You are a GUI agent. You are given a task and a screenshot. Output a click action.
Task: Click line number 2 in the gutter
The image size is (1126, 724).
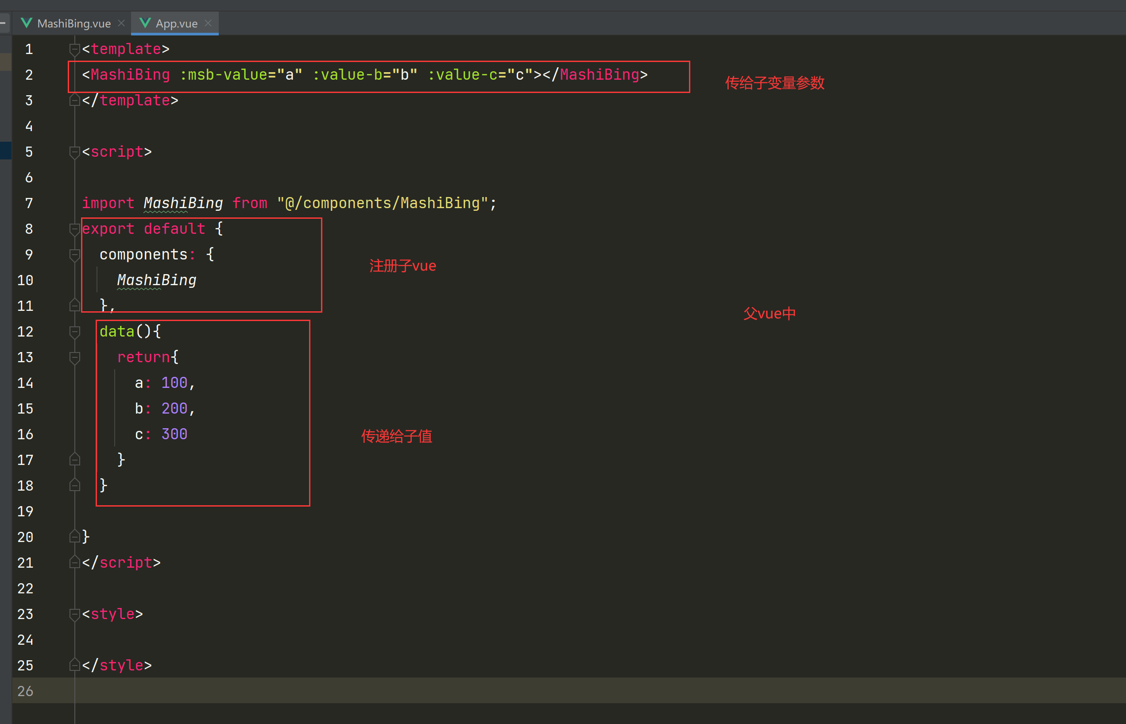tap(29, 75)
